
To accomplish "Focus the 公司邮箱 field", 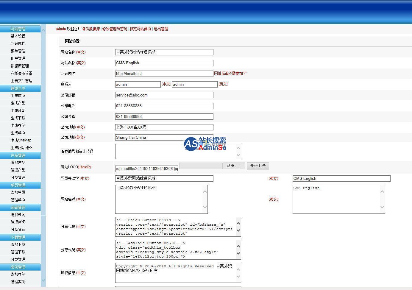I will (x=164, y=95).
